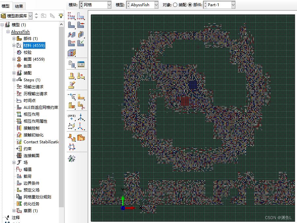297x223 pixels.
Task: Select the Assign Stack Direction tool
Action: 72,53
